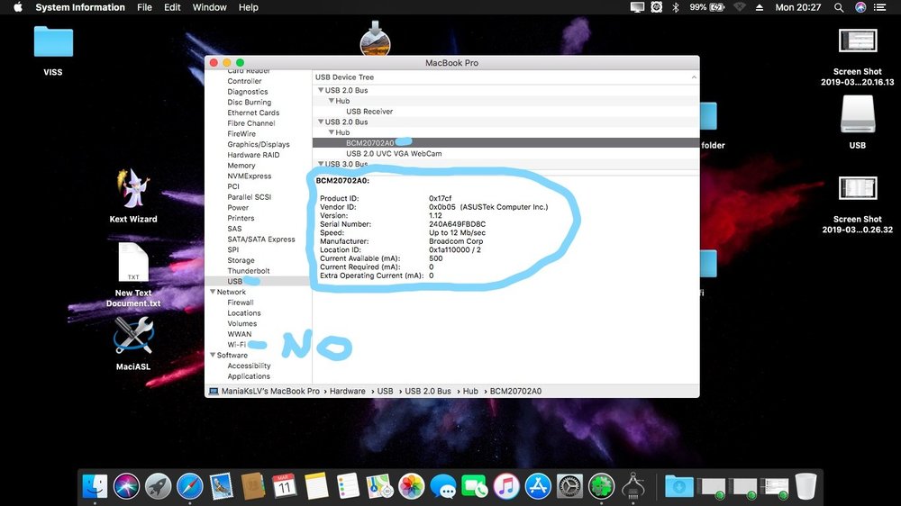Open Notification Center list icon
Image resolution: width=901 pixels, height=506 pixels.
[879, 7]
